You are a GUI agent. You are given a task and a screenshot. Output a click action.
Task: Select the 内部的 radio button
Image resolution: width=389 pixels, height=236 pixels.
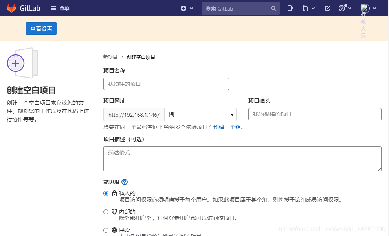pos(106,212)
